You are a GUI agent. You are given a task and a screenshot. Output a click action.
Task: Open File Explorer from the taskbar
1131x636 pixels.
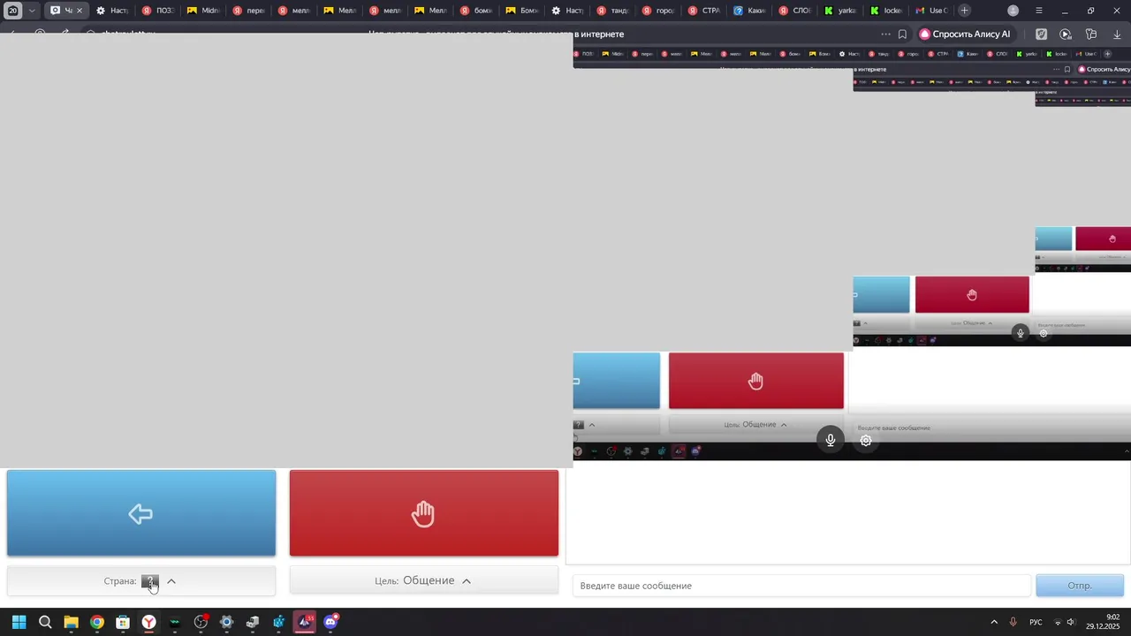(x=71, y=622)
